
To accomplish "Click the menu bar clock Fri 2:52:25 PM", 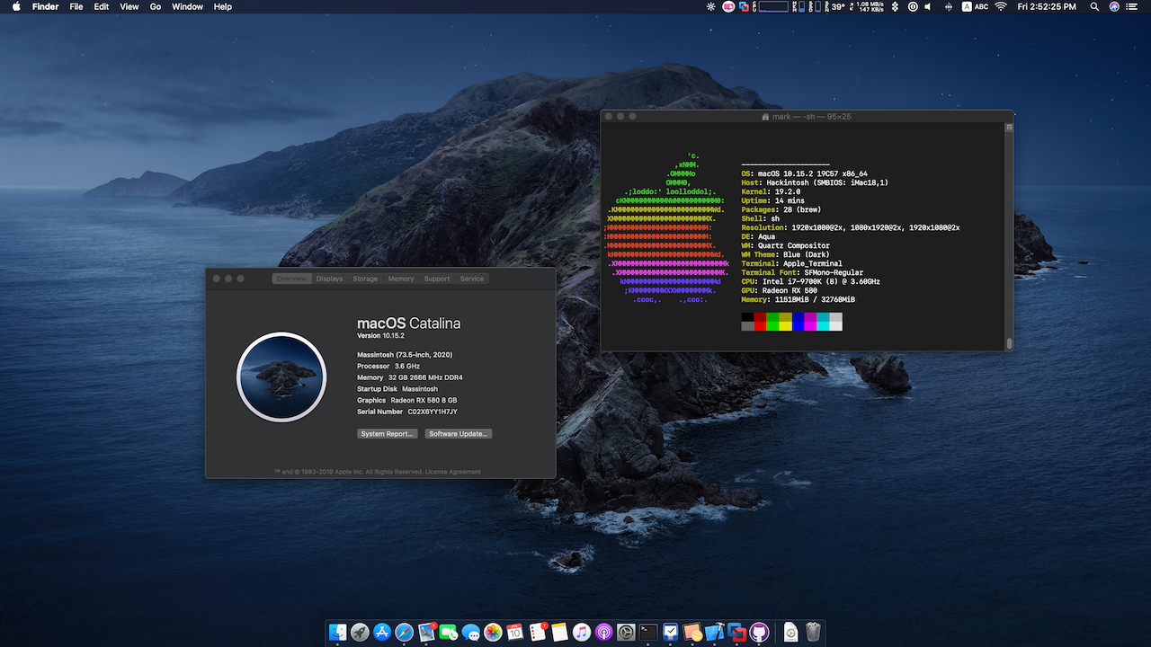I will pos(1047,6).
